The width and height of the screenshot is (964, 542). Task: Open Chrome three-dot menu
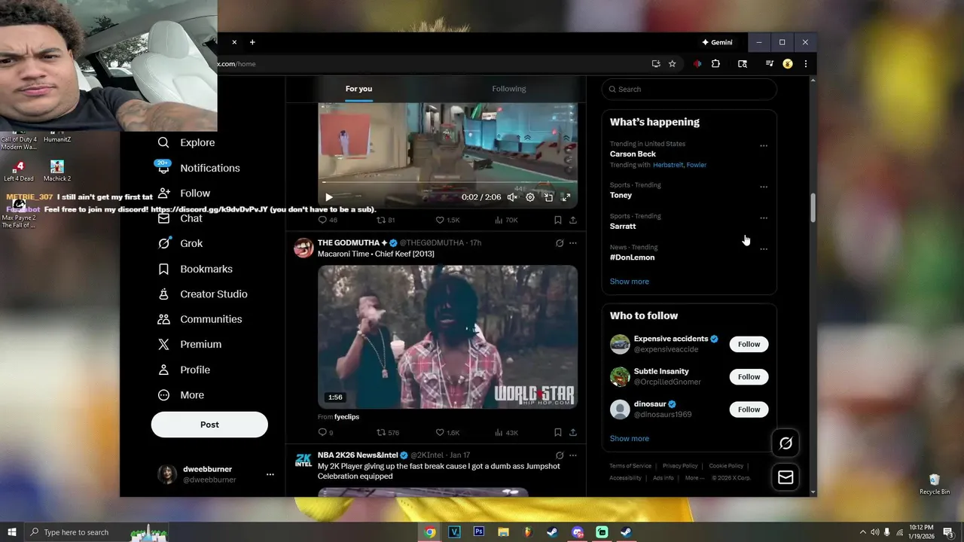click(x=806, y=64)
